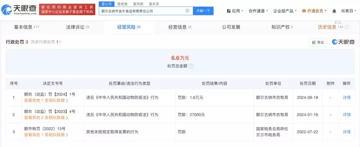
Task: Switch to 查关系 search tab
Action: (x=154, y=4)
